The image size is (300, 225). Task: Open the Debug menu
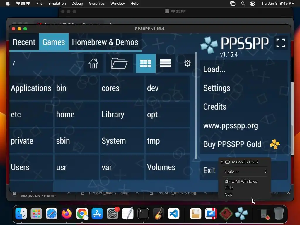pyautogui.click(x=77, y=3)
